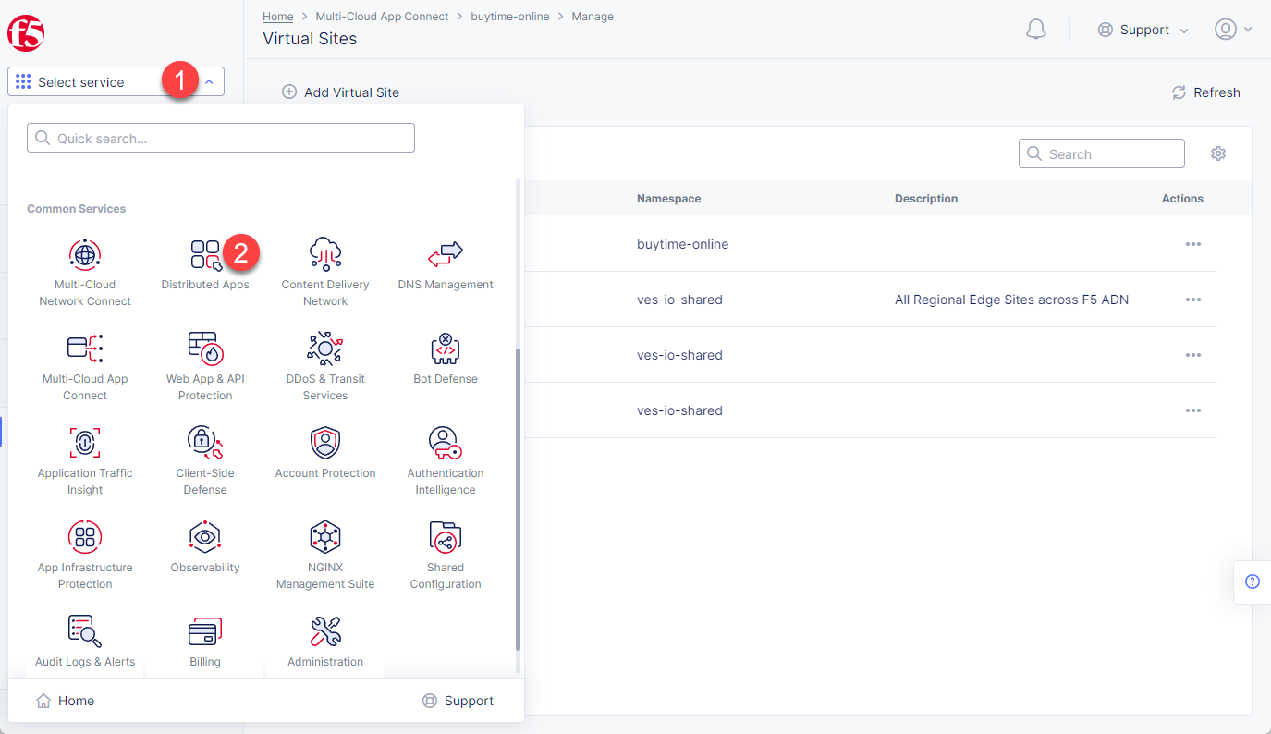
Task: Open DNS Management service
Action: pos(446,263)
